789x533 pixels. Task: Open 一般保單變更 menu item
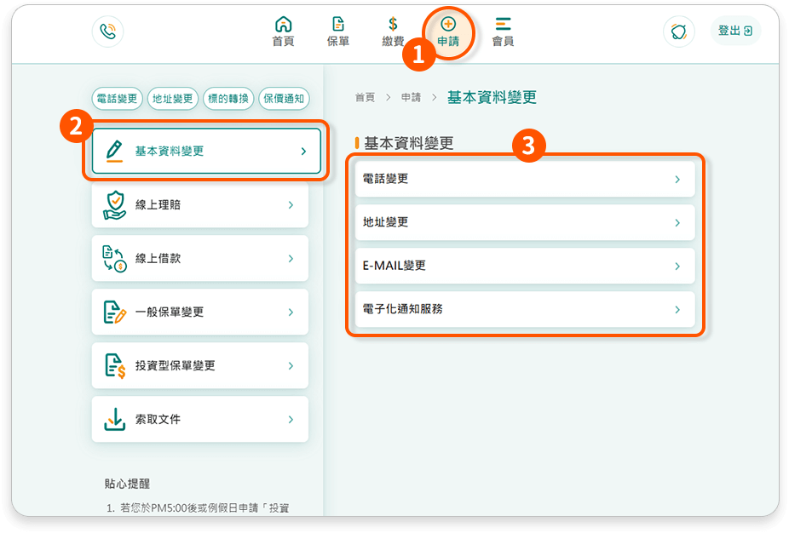pos(199,312)
